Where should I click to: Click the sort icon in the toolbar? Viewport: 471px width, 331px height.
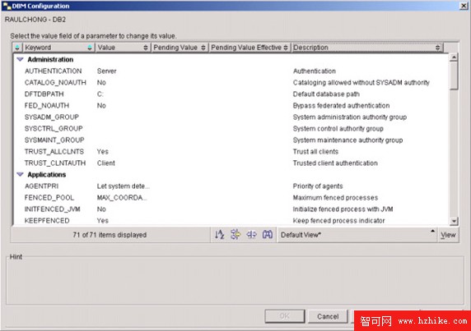coord(220,235)
